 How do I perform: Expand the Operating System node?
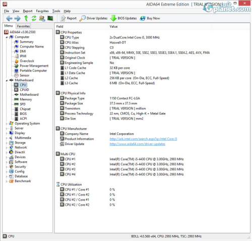coord(7,124)
